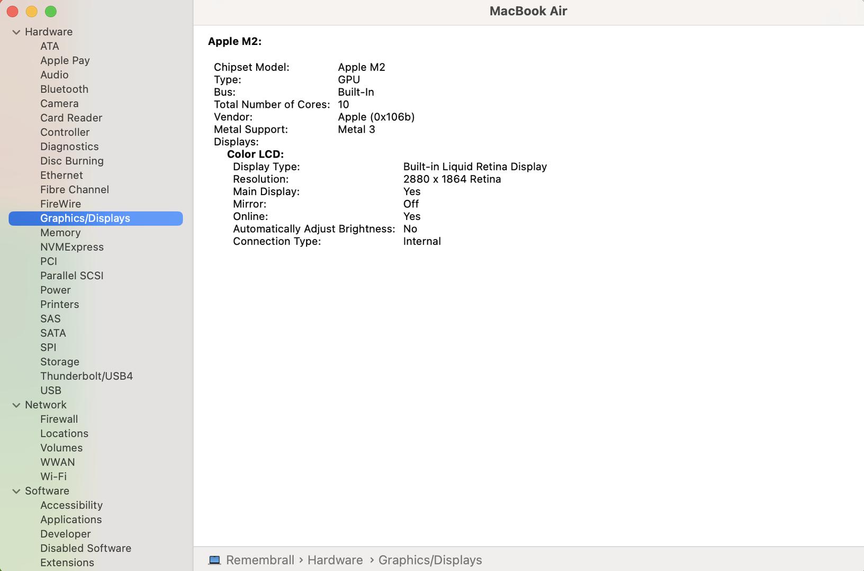
Task: Select Disabled Software in the sidebar
Action: click(86, 548)
